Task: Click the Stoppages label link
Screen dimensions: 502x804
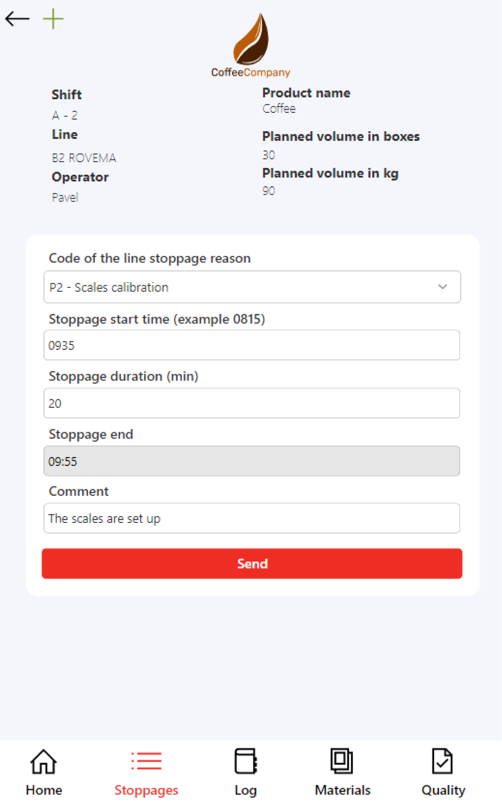Action: (145, 791)
